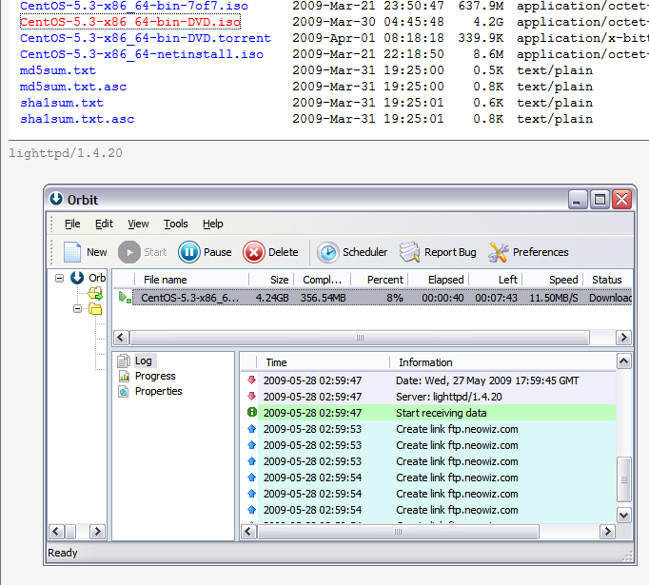Screen dimensions: 649x585
Task: Click the Properties icon
Action: (124, 391)
